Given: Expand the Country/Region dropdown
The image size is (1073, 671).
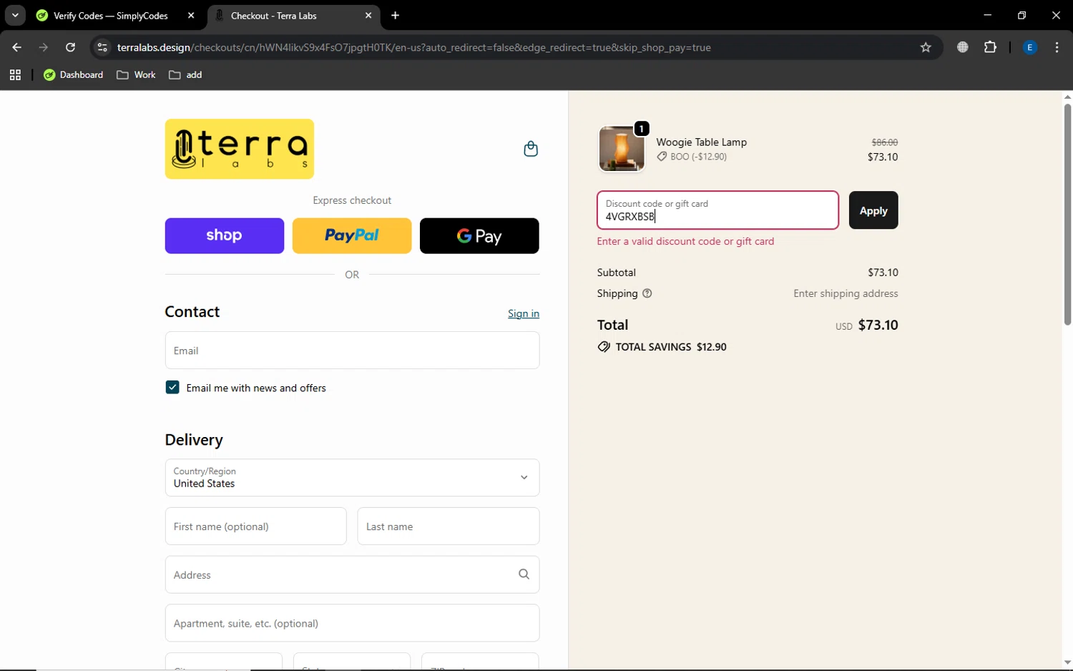Looking at the screenshot, I should pos(352,477).
